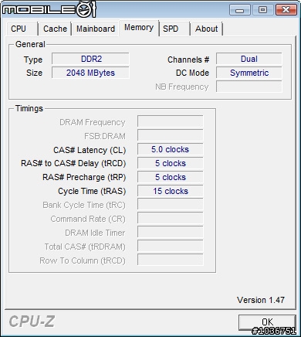Go to the Mainboard tab
The image size is (301, 337).
pyautogui.click(x=96, y=29)
